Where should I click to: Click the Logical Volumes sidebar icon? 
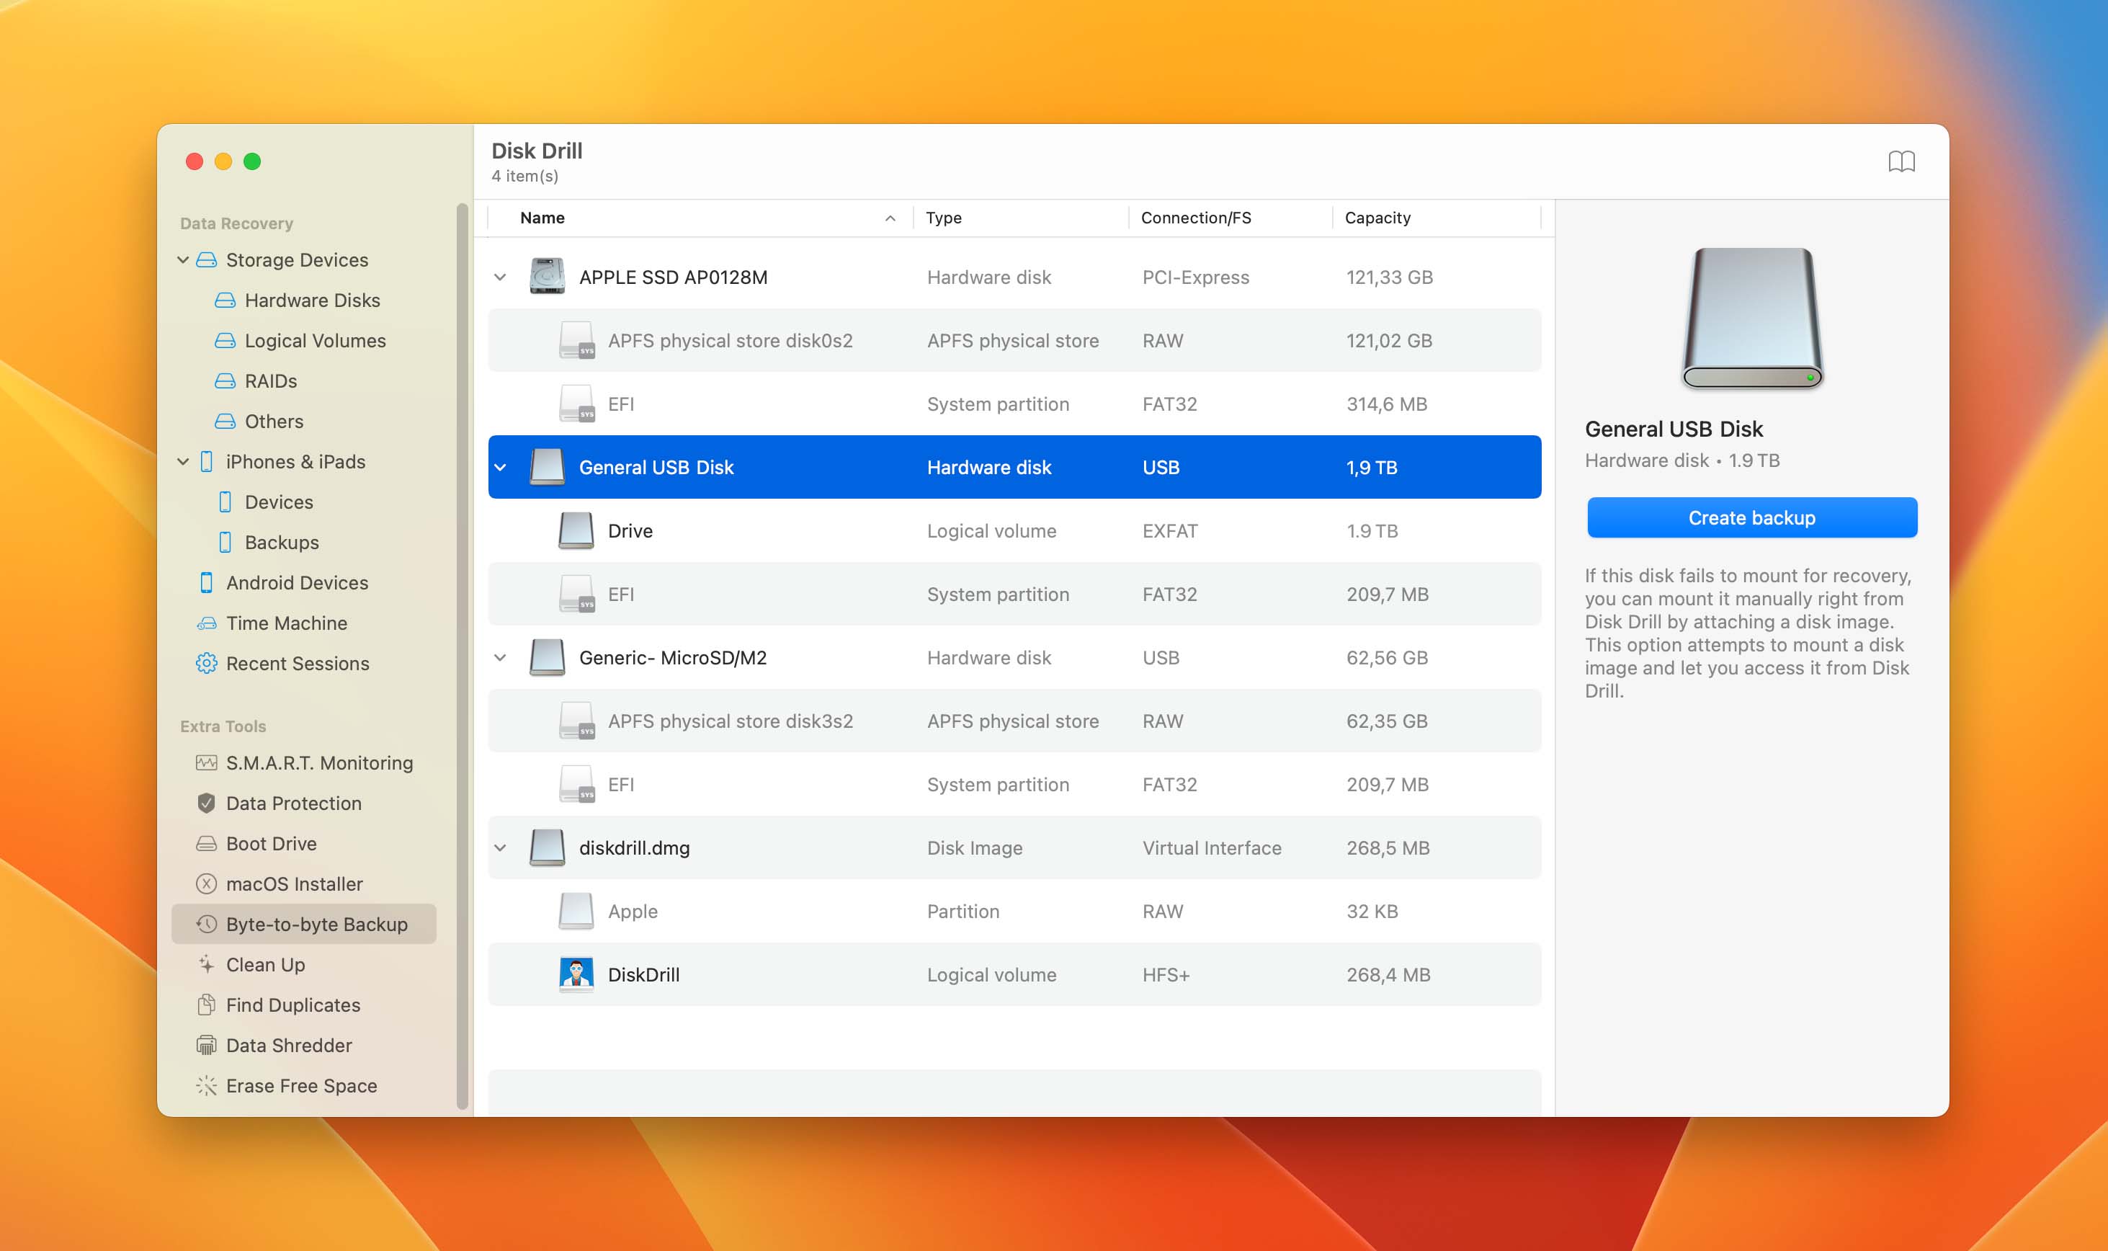point(225,341)
